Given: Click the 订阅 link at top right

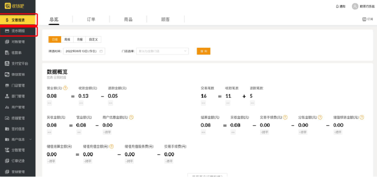Looking at the screenshot, I should [x=367, y=19].
